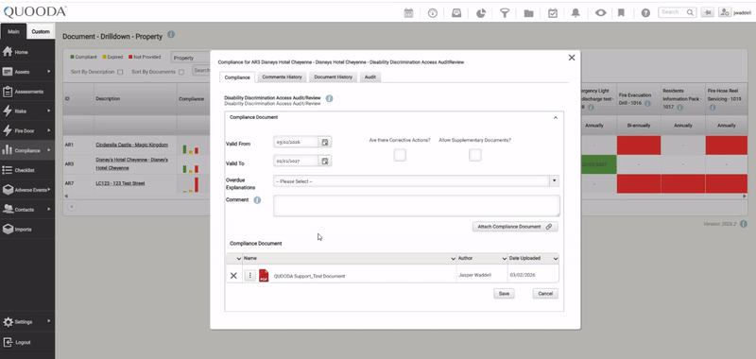Open the calendar icon in top toolbar
The image size is (756, 359).
pyautogui.click(x=408, y=13)
